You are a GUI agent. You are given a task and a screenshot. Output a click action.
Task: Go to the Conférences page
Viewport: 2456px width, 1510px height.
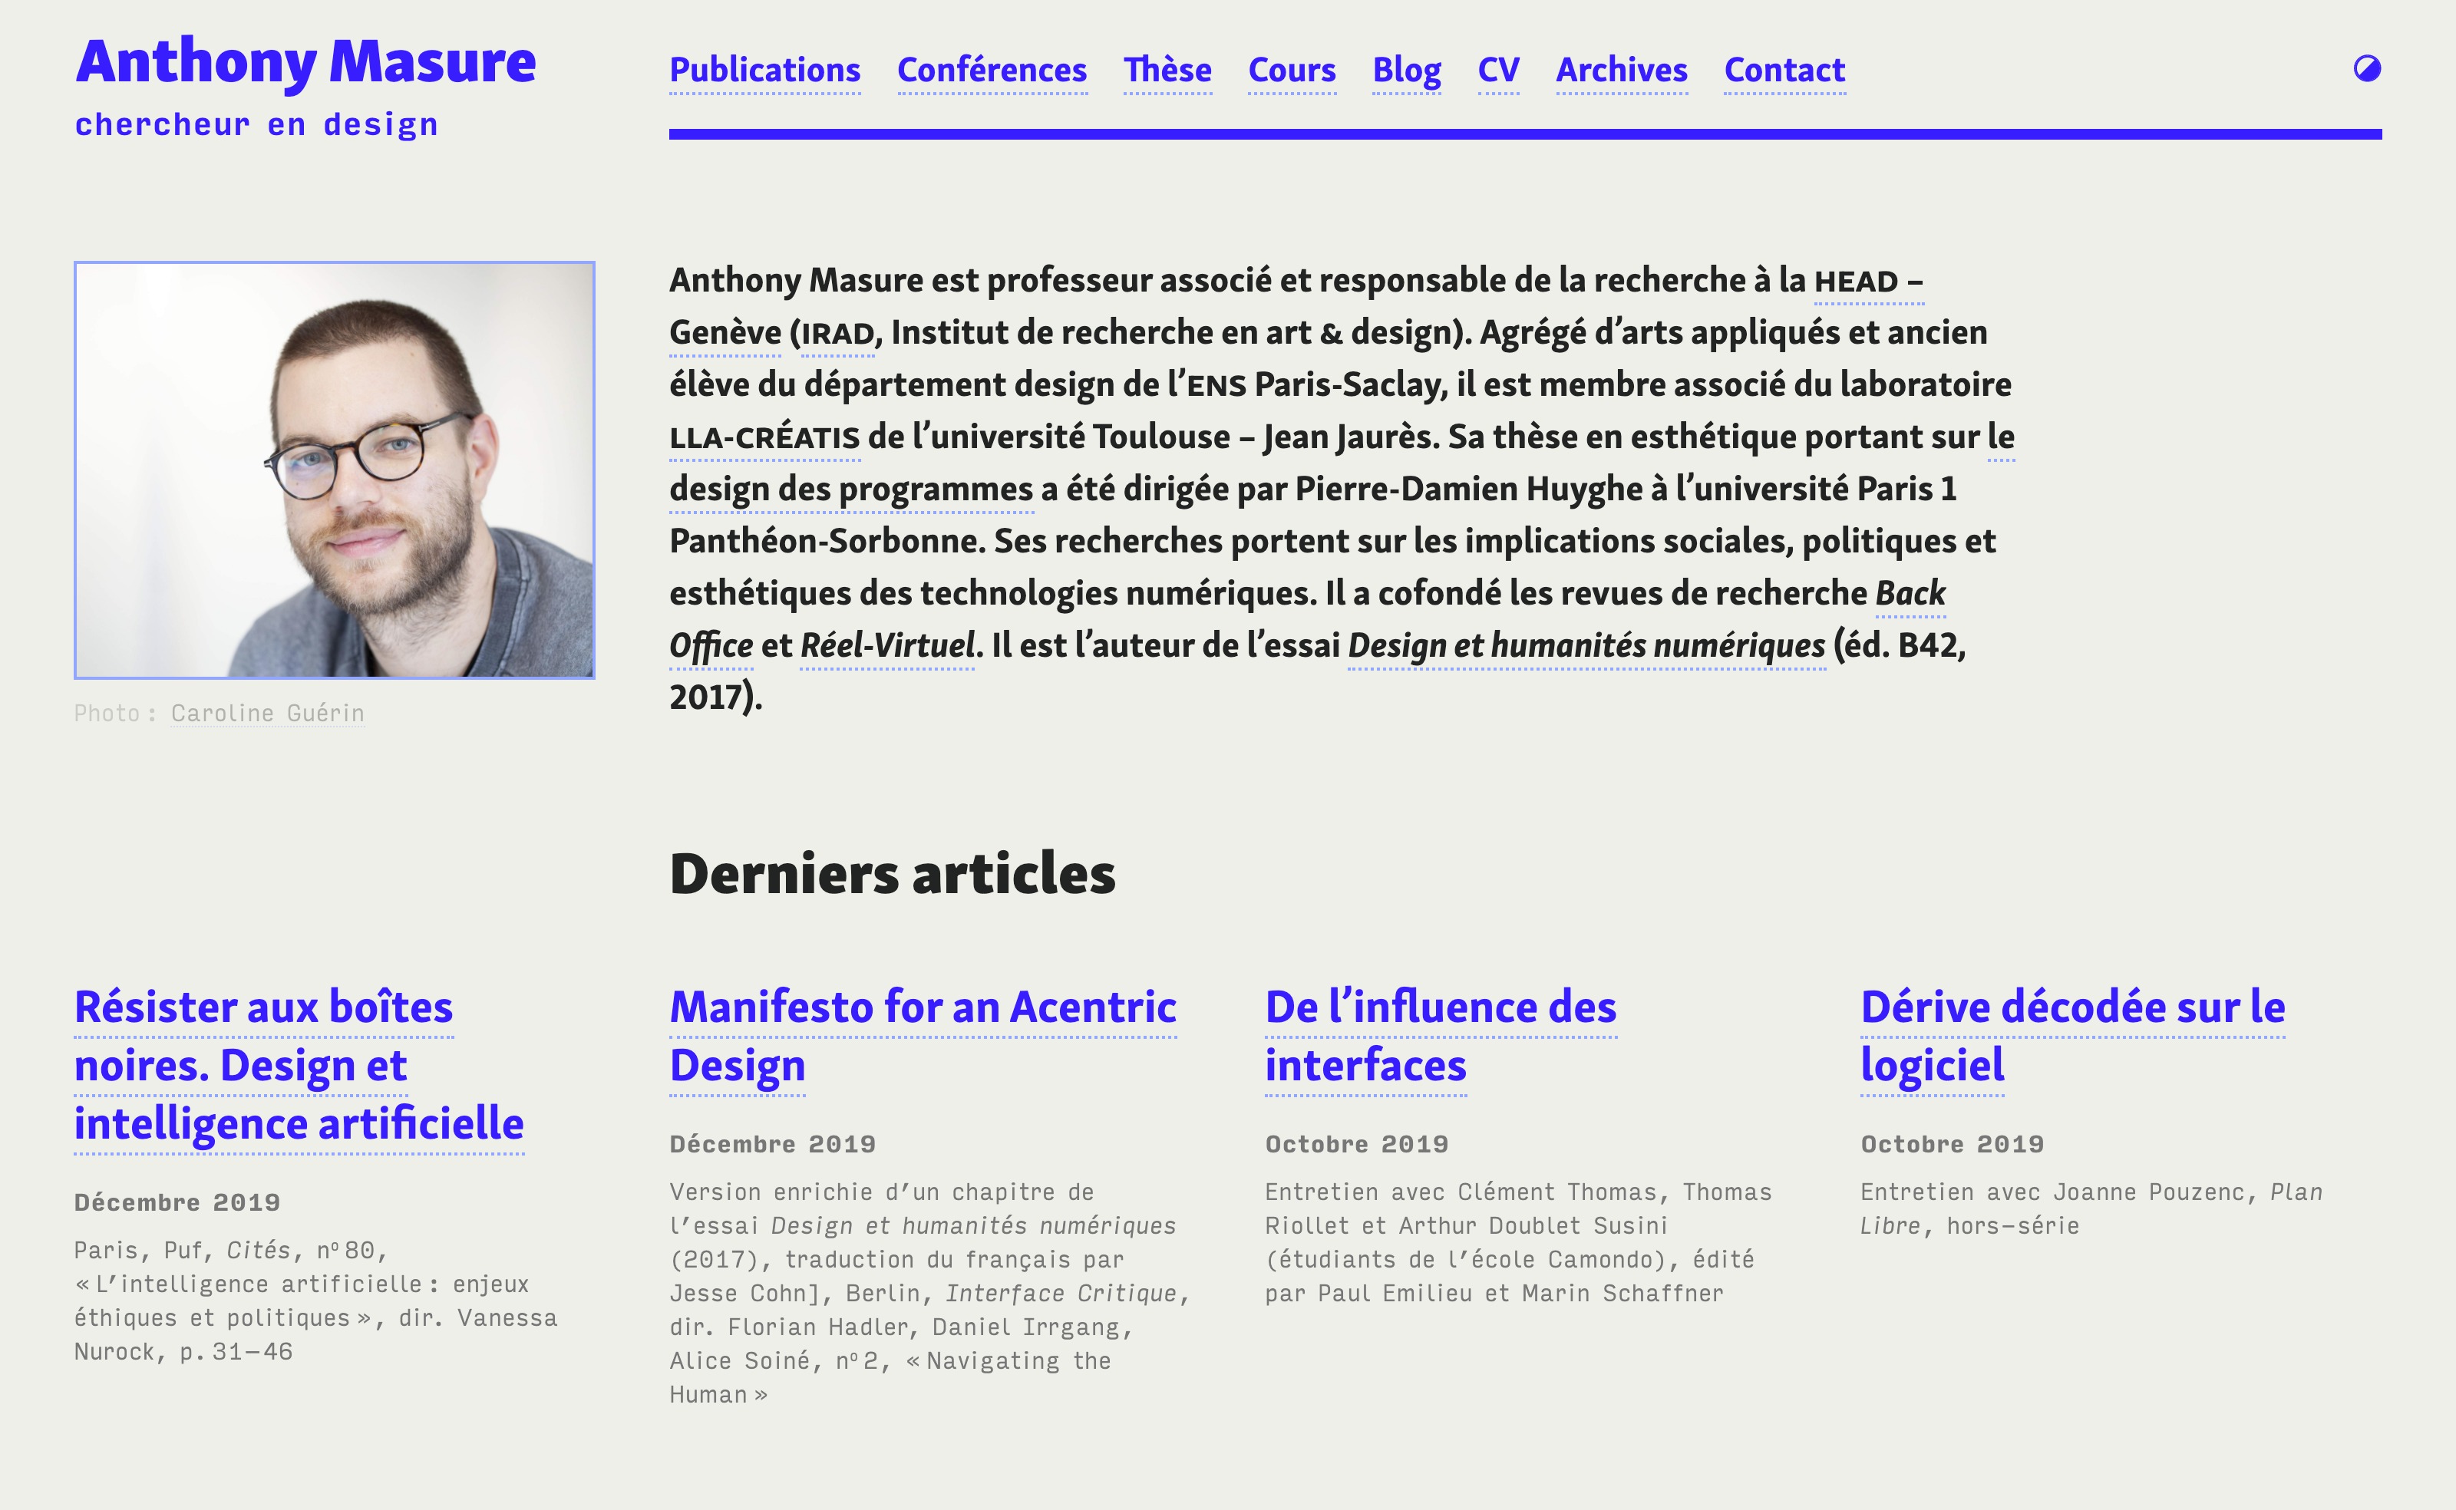click(x=991, y=70)
